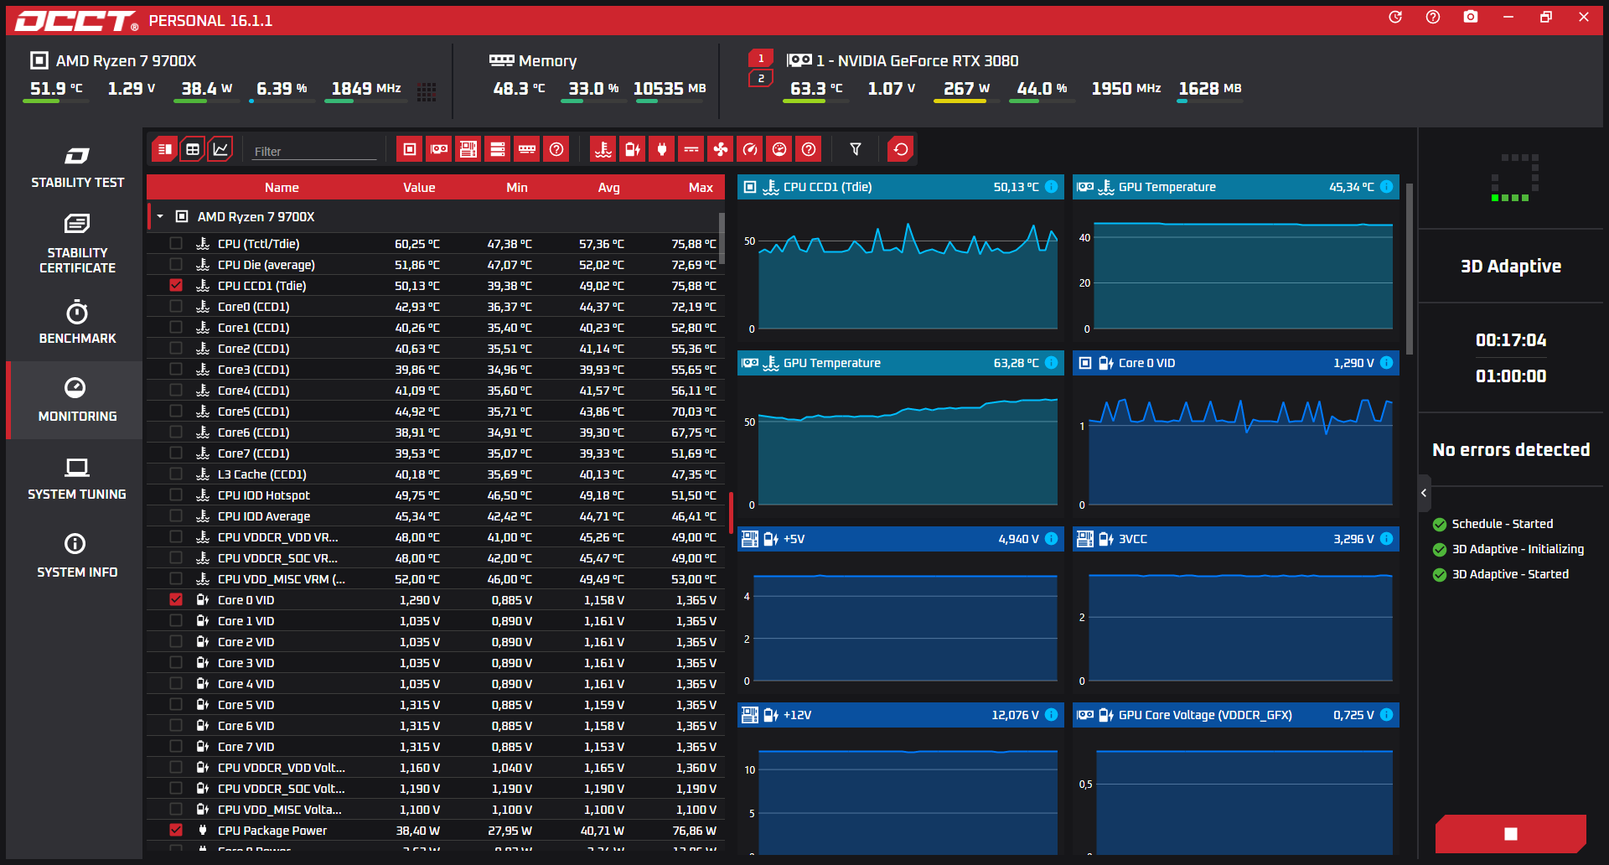The height and width of the screenshot is (865, 1609).
Task: Collapse the right side panel arrow
Action: pyautogui.click(x=1424, y=494)
